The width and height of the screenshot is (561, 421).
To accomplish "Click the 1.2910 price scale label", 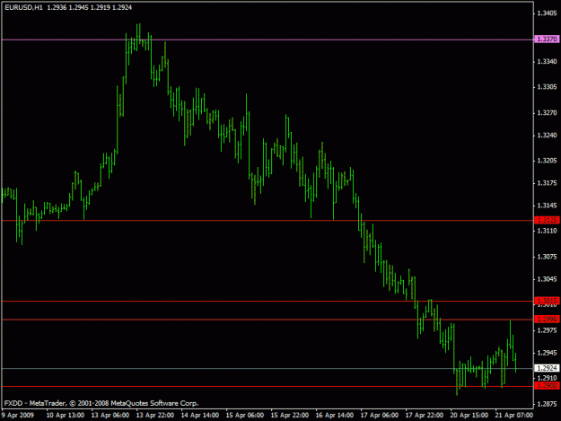I will (x=547, y=378).
